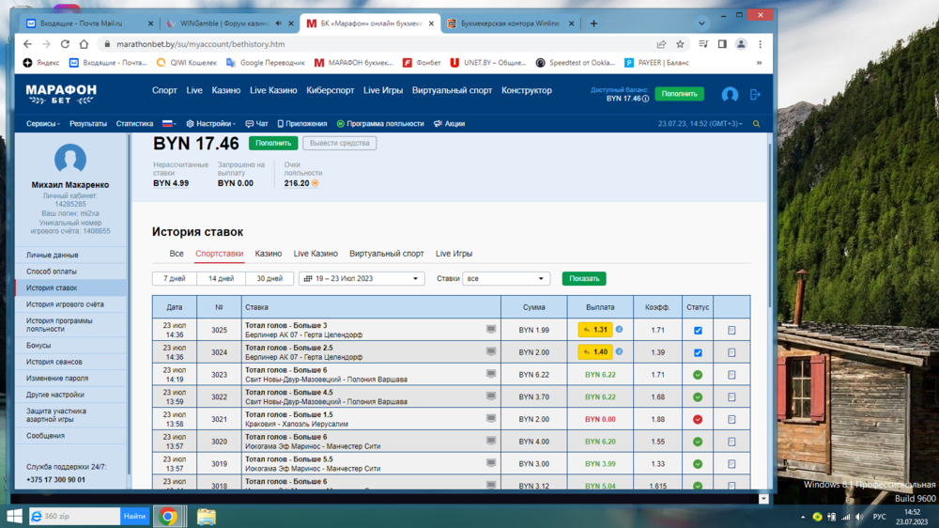Select the 7 дней period filter
Image resolution: width=939 pixels, height=528 pixels.
click(174, 279)
